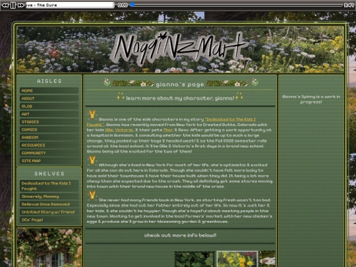This screenshot has width=356, height=267.
Task: Skip to the next track
Action: pyautogui.click(x=21, y=5)
